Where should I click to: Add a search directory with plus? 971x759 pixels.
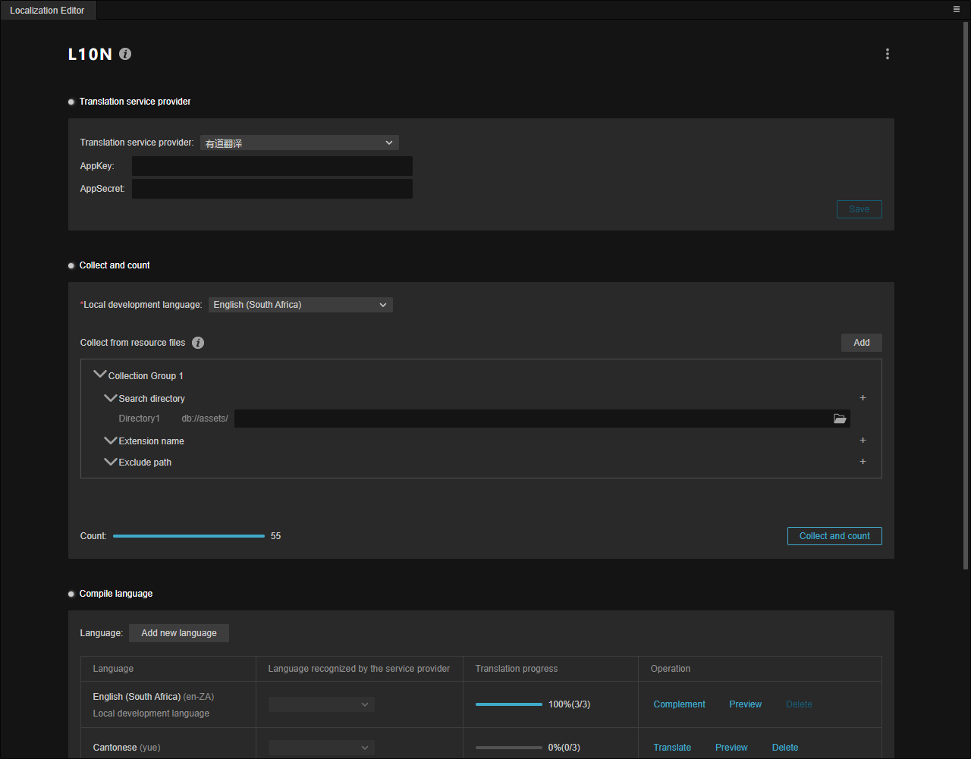pyautogui.click(x=863, y=398)
